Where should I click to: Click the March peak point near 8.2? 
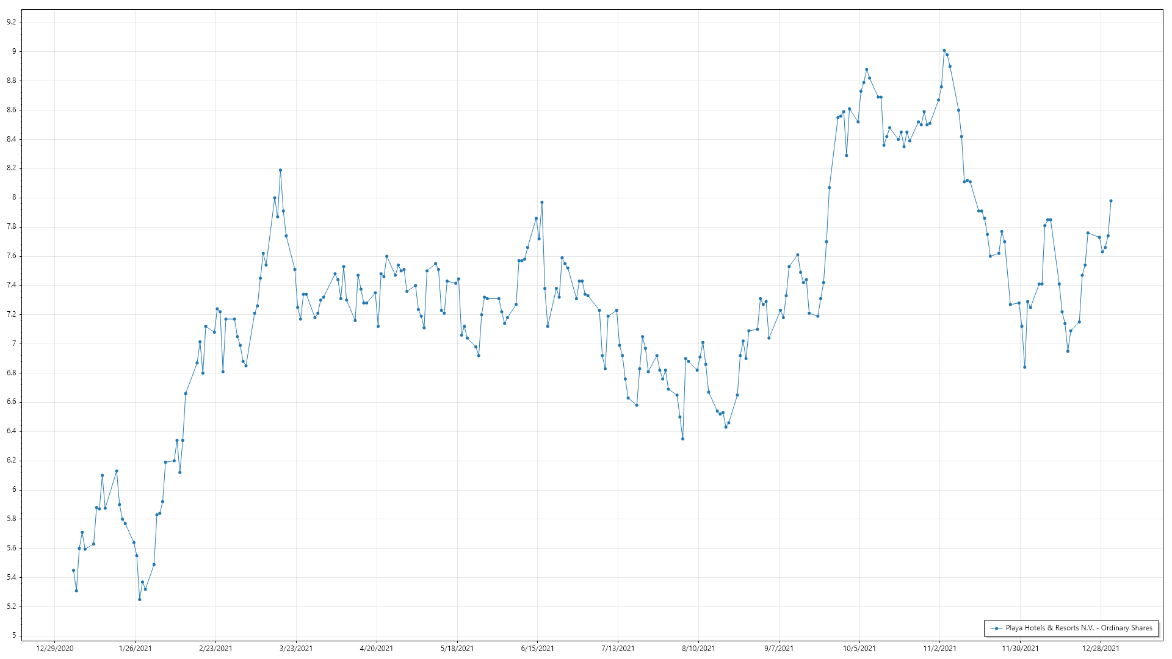[280, 170]
